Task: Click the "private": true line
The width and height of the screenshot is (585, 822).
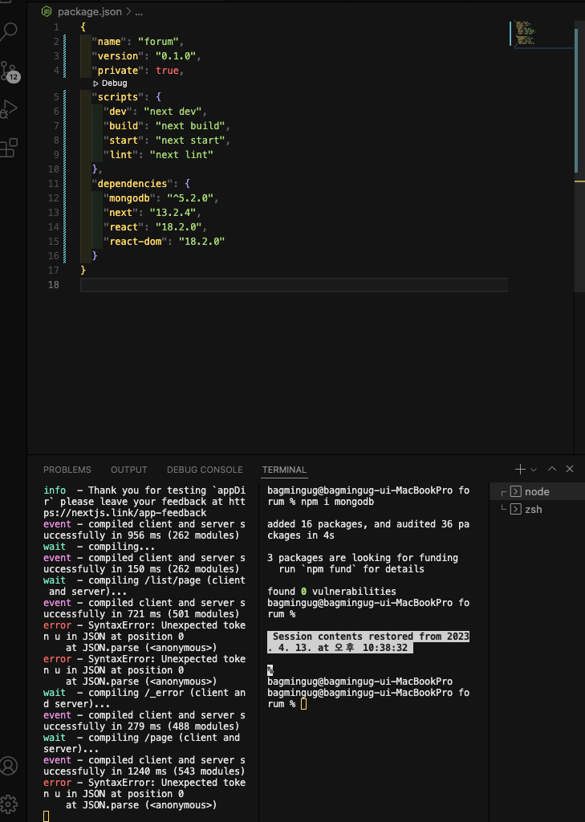Action: tap(138, 71)
